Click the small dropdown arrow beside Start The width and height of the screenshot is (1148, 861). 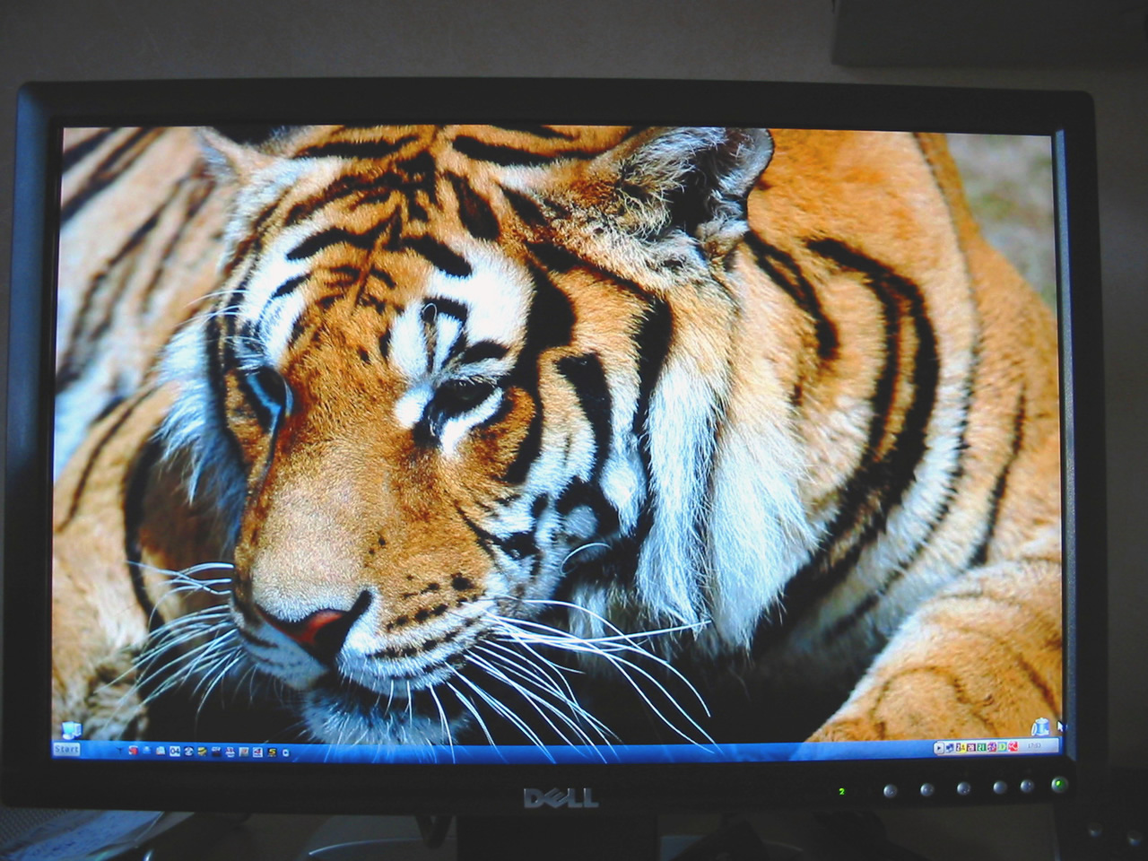click(x=117, y=750)
